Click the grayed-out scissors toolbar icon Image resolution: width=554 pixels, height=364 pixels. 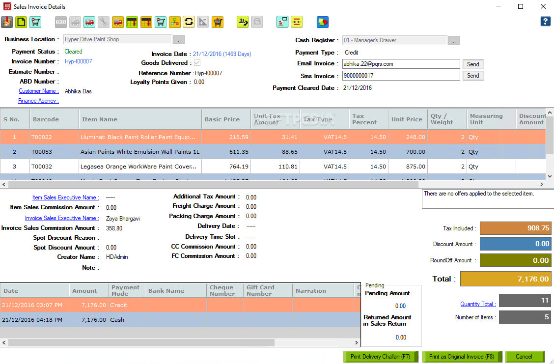coord(104,22)
